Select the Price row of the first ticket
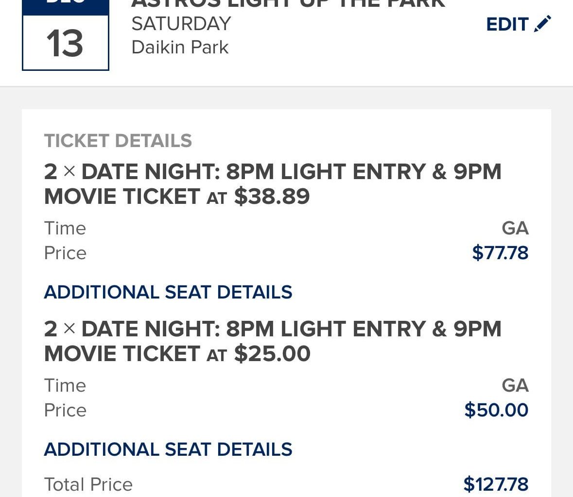The height and width of the screenshot is (497, 573). pos(65,253)
